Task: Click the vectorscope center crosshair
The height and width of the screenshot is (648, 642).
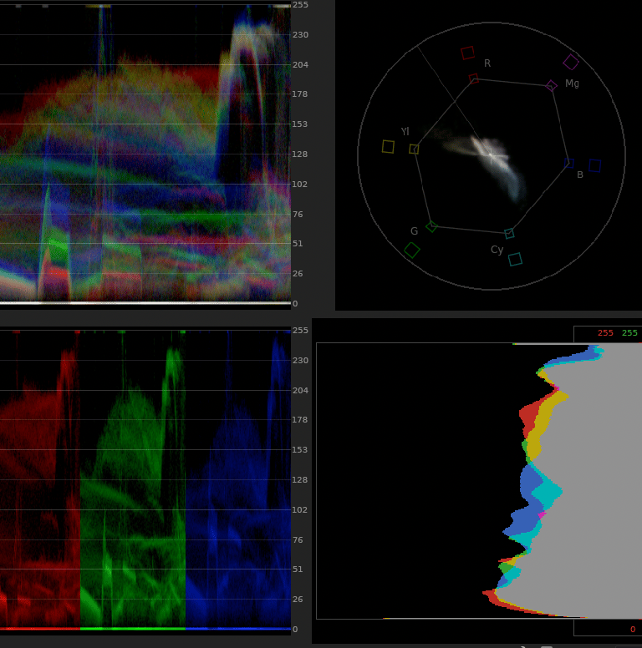Action: pos(492,155)
